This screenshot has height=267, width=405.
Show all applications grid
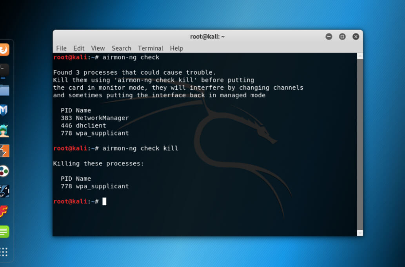click(x=4, y=252)
